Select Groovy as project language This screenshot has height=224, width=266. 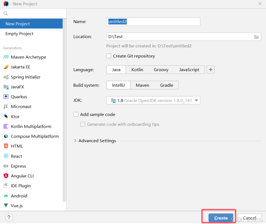click(x=161, y=70)
